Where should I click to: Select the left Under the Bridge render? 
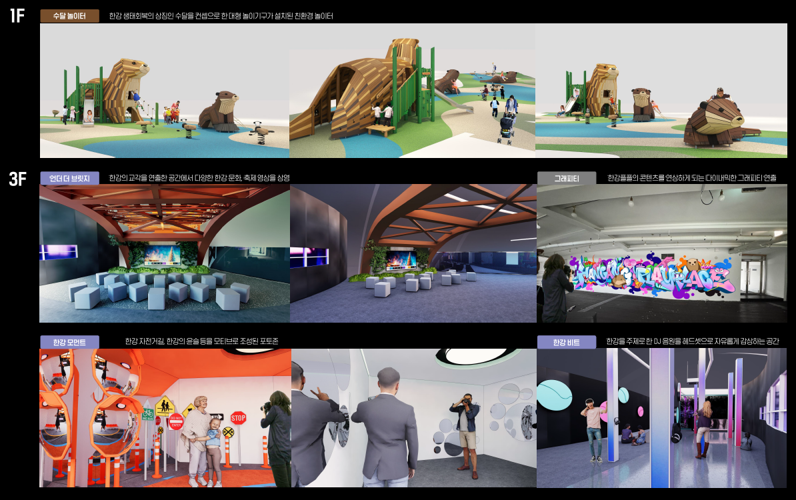click(164, 253)
